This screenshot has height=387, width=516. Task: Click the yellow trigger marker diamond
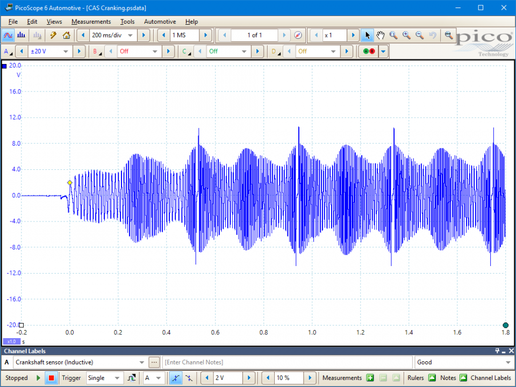pyautogui.click(x=70, y=183)
